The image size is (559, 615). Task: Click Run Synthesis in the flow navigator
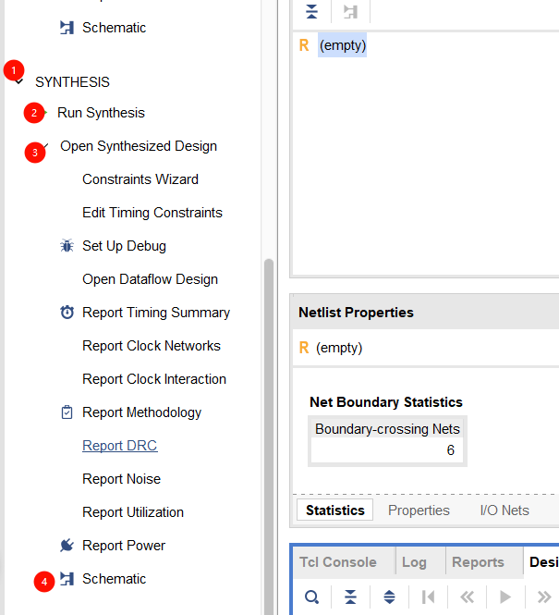(x=101, y=113)
